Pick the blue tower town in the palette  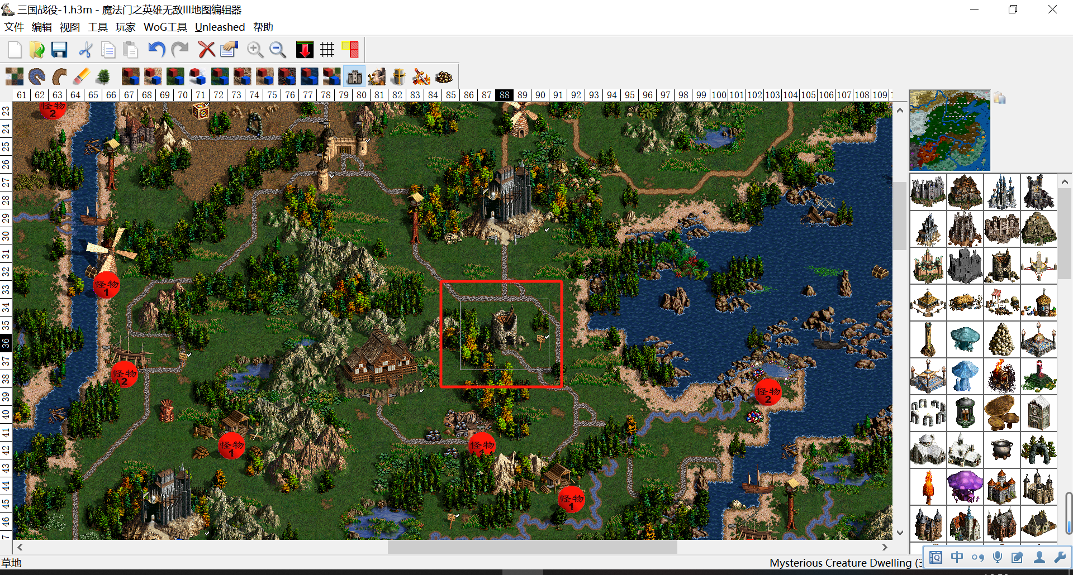pos(1001,191)
